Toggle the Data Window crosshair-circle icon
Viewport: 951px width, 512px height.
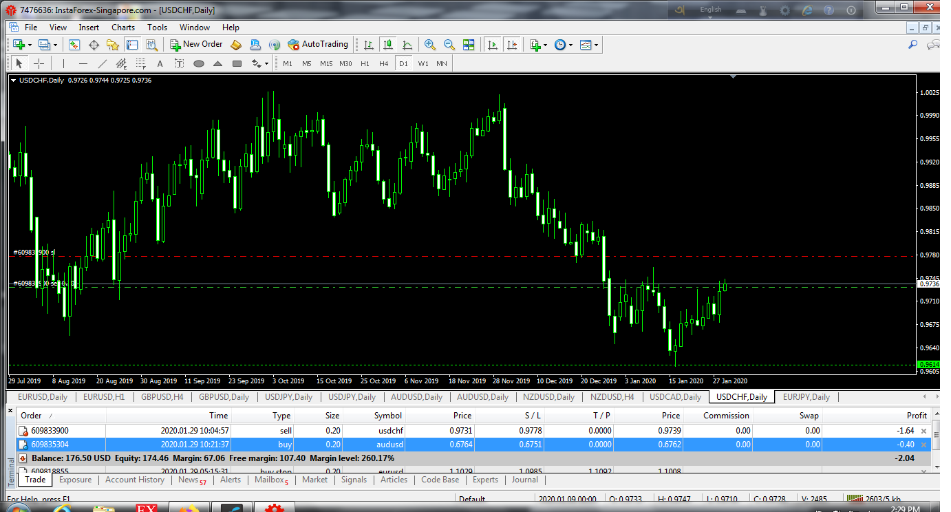tap(94, 45)
